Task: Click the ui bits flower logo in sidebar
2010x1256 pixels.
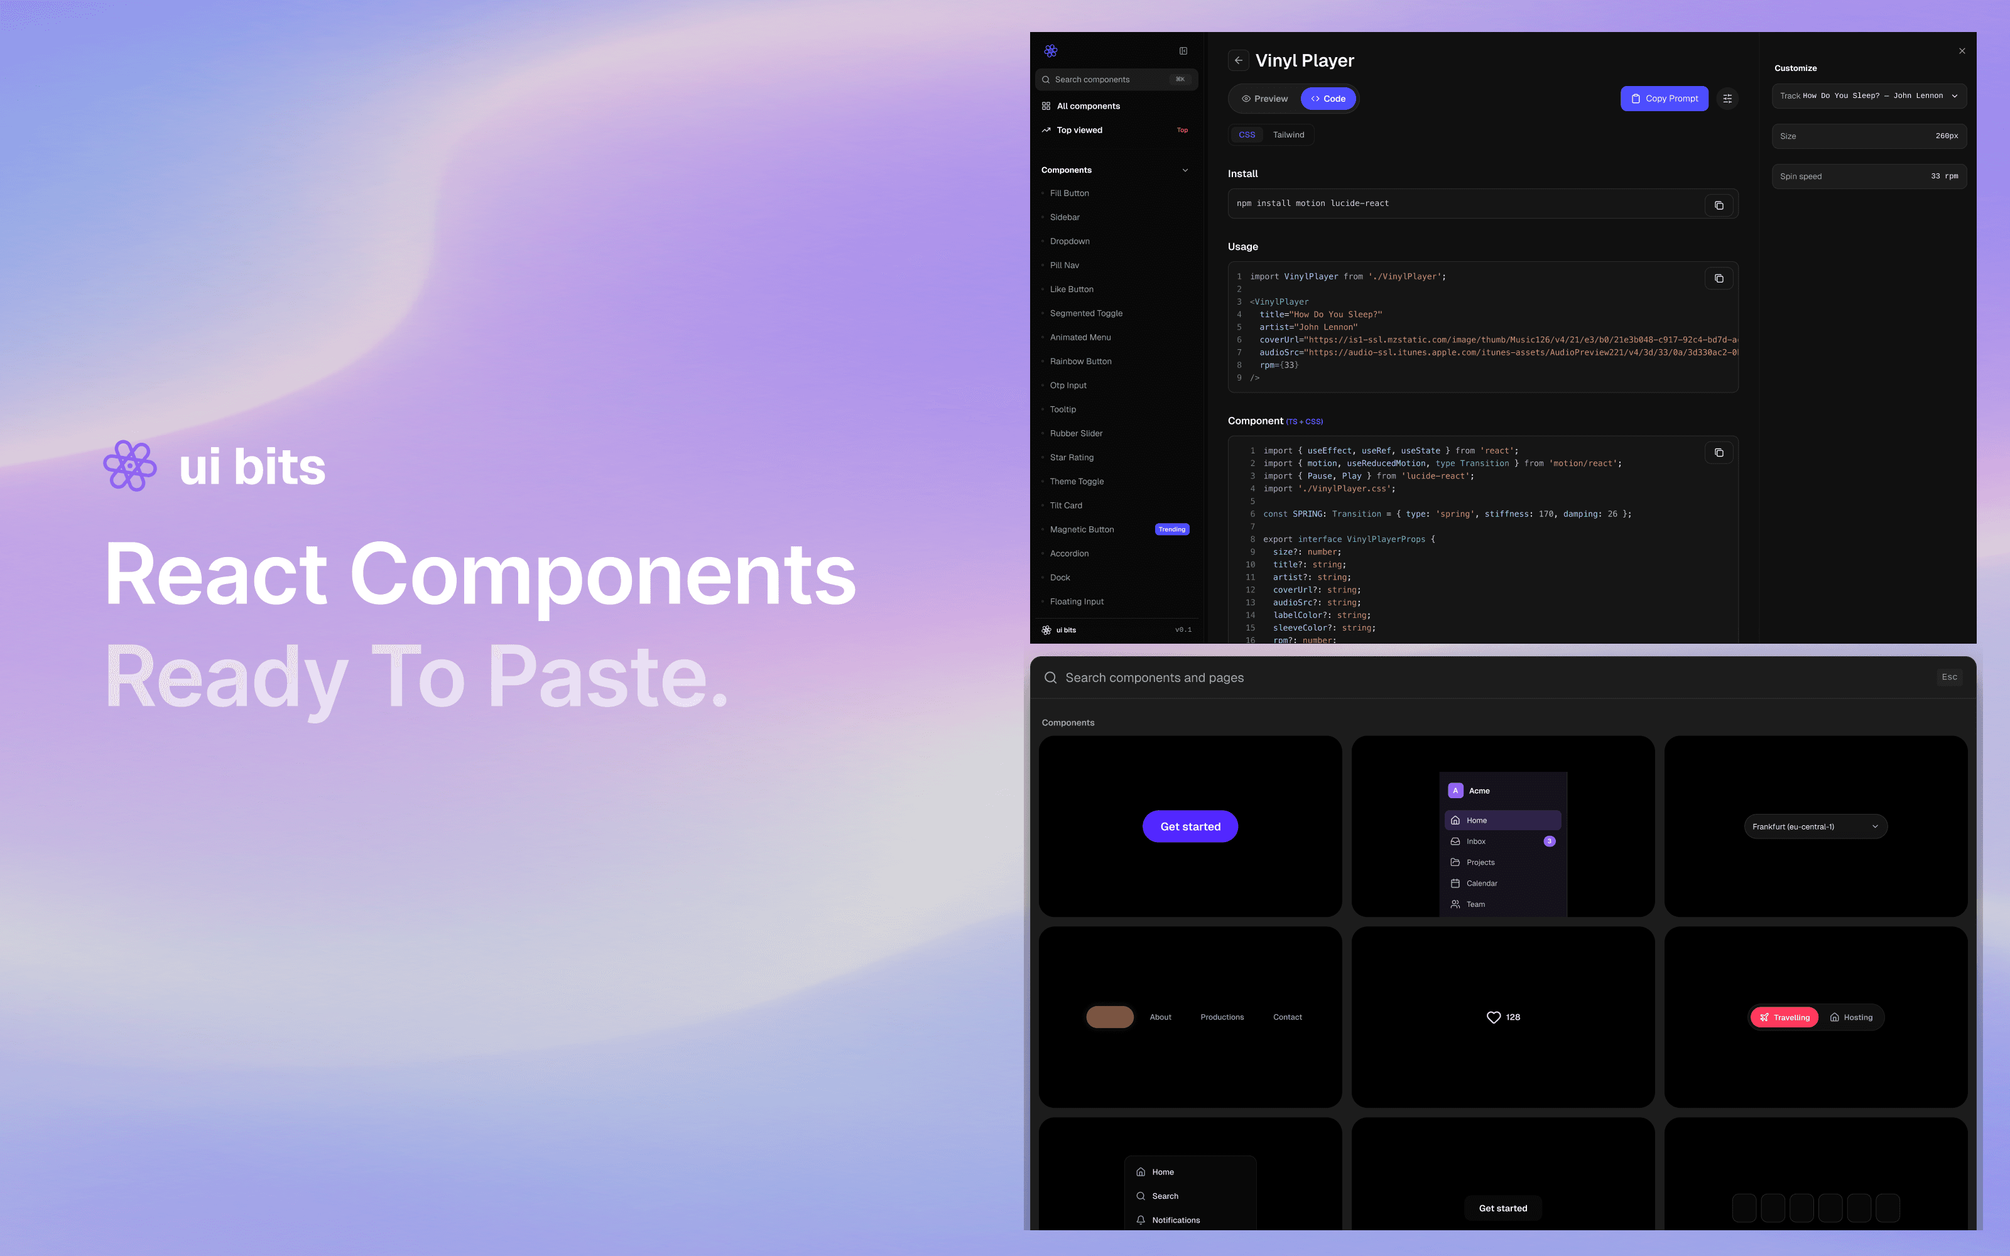Action: pyautogui.click(x=1051, y=51)
